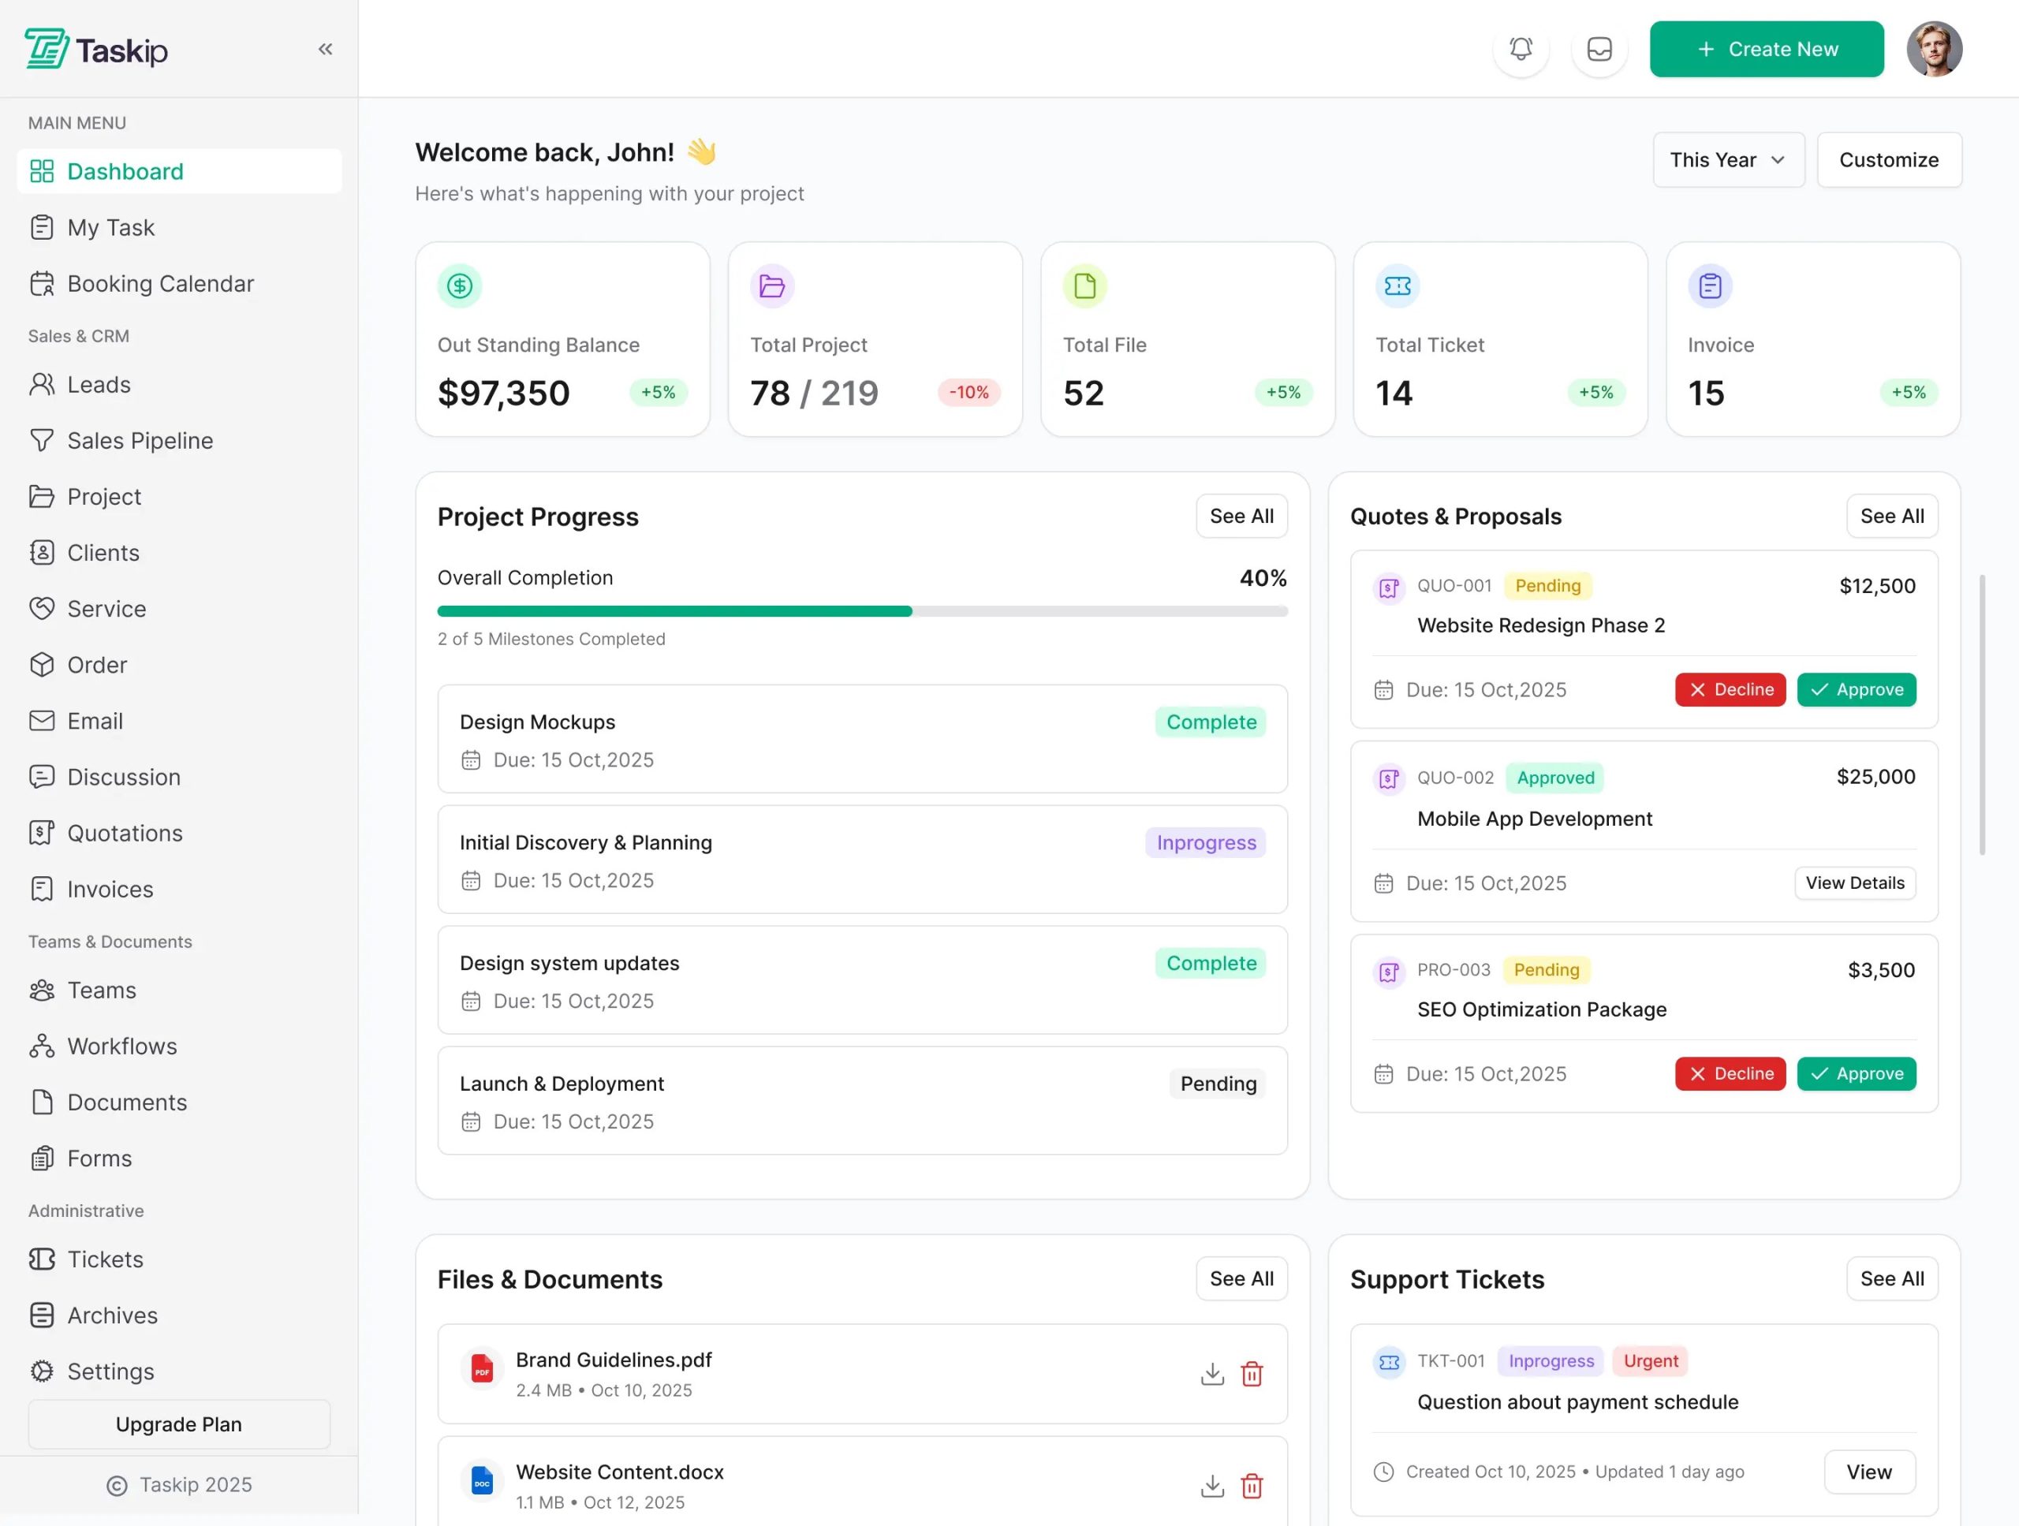The height and width of the screenshot is (1526, 2019).
Task: Delete Brand Guidelines.pdf with trash icon
Action: pos(1252,1374)
